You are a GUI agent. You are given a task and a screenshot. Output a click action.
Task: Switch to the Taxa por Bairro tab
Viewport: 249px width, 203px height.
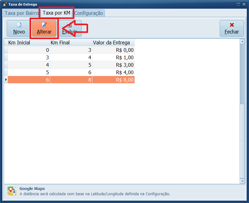pyautogui.click(x=21, y=13)
